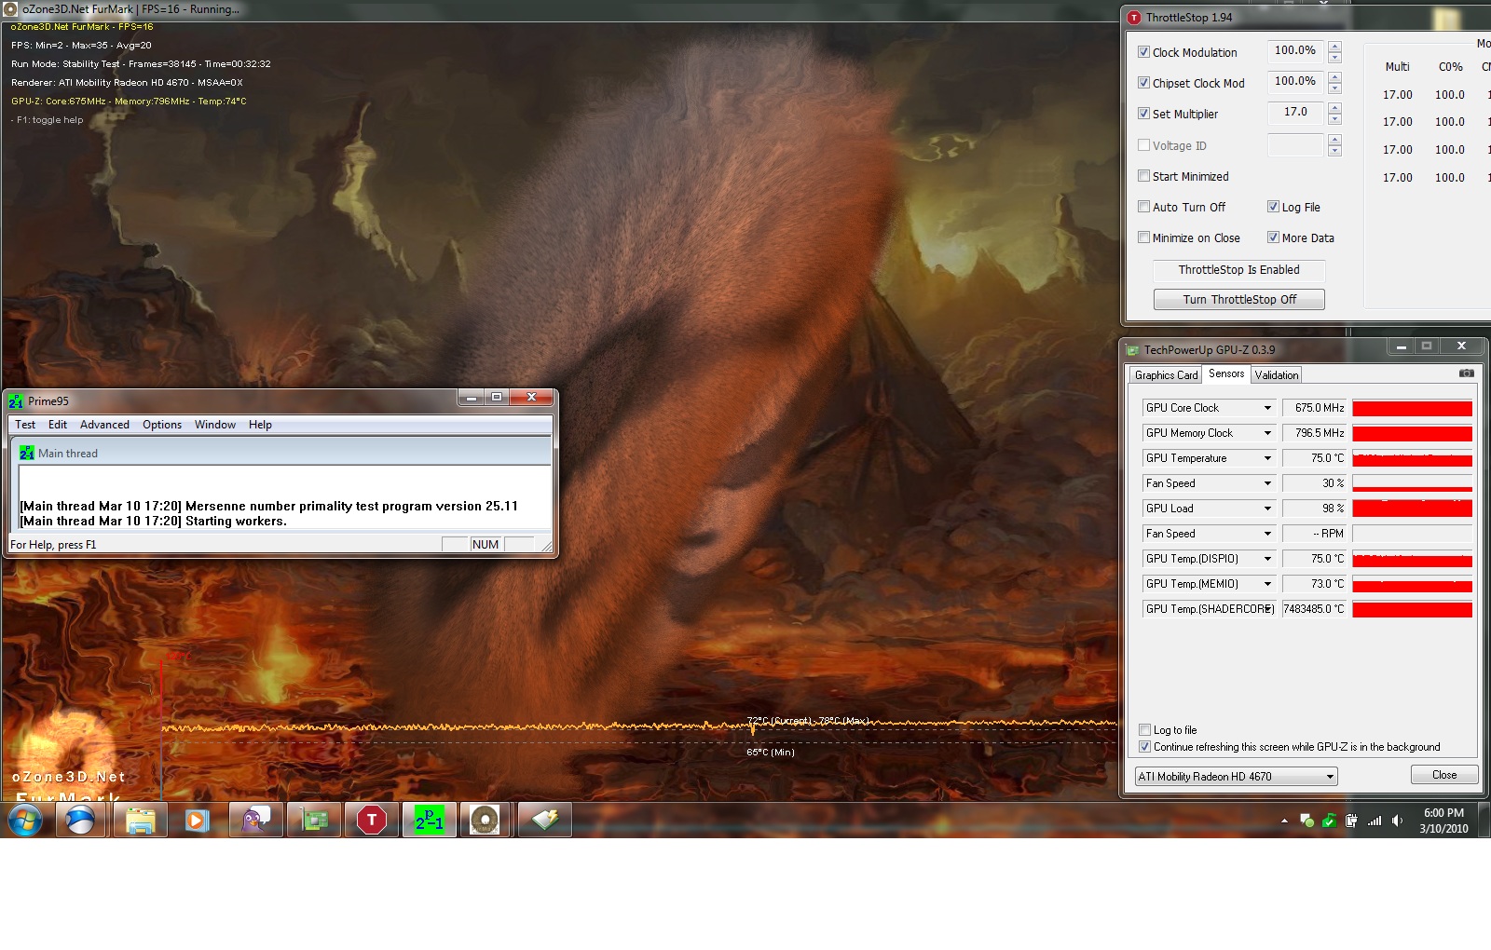Click the FurMark title bar icon

point(10,9)
